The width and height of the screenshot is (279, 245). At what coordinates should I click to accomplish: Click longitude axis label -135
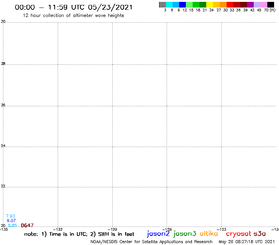click(x=4, y=229)
